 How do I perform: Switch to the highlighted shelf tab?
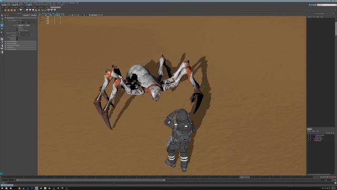(x=55, y=7)
